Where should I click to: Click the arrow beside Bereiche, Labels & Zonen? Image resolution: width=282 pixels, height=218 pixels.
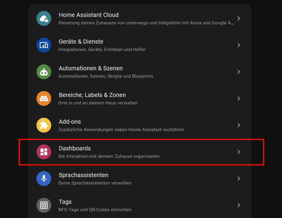(239, 98)
